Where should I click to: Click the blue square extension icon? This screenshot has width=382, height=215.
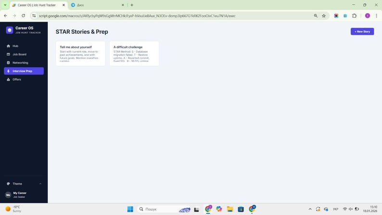pyautogui.click(x=345, y=16)
